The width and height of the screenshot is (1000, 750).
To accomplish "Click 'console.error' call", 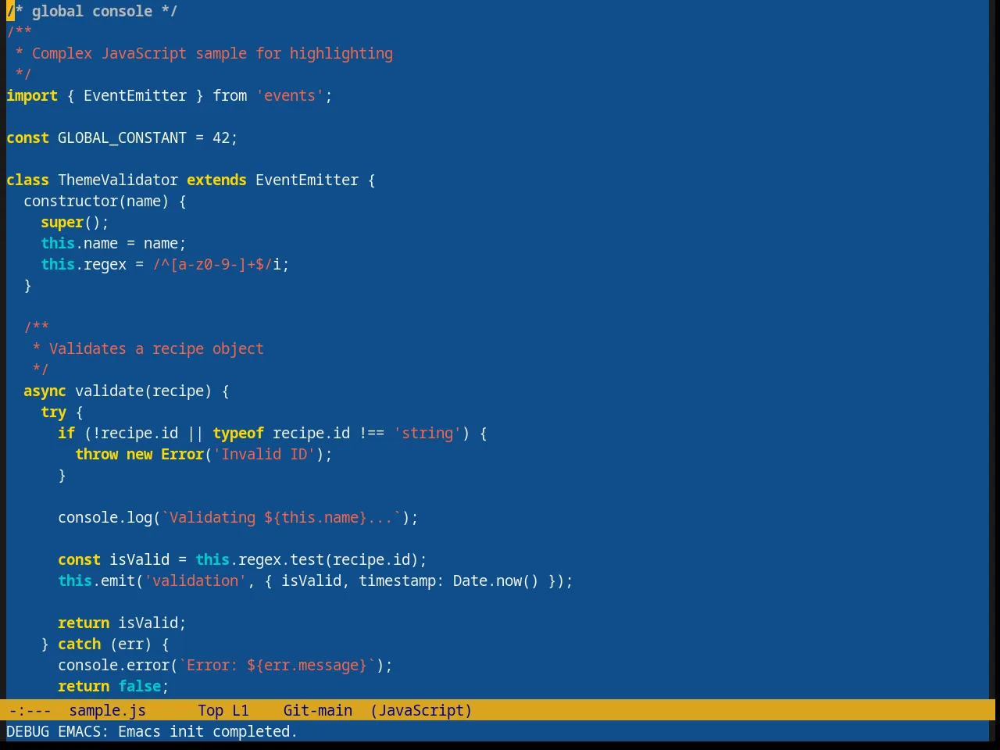I will (x=113, y=665).
